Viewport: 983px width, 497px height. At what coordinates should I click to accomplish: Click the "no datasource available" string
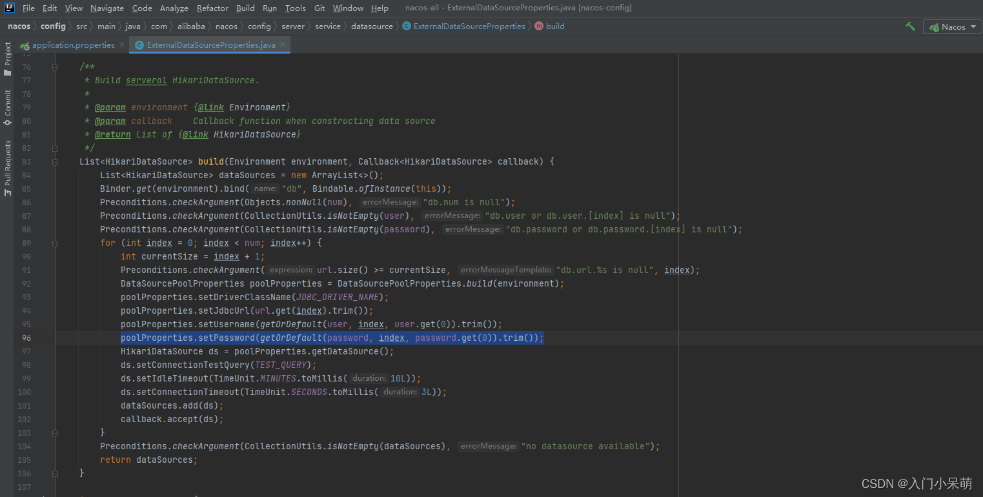(x=585, y=446)
